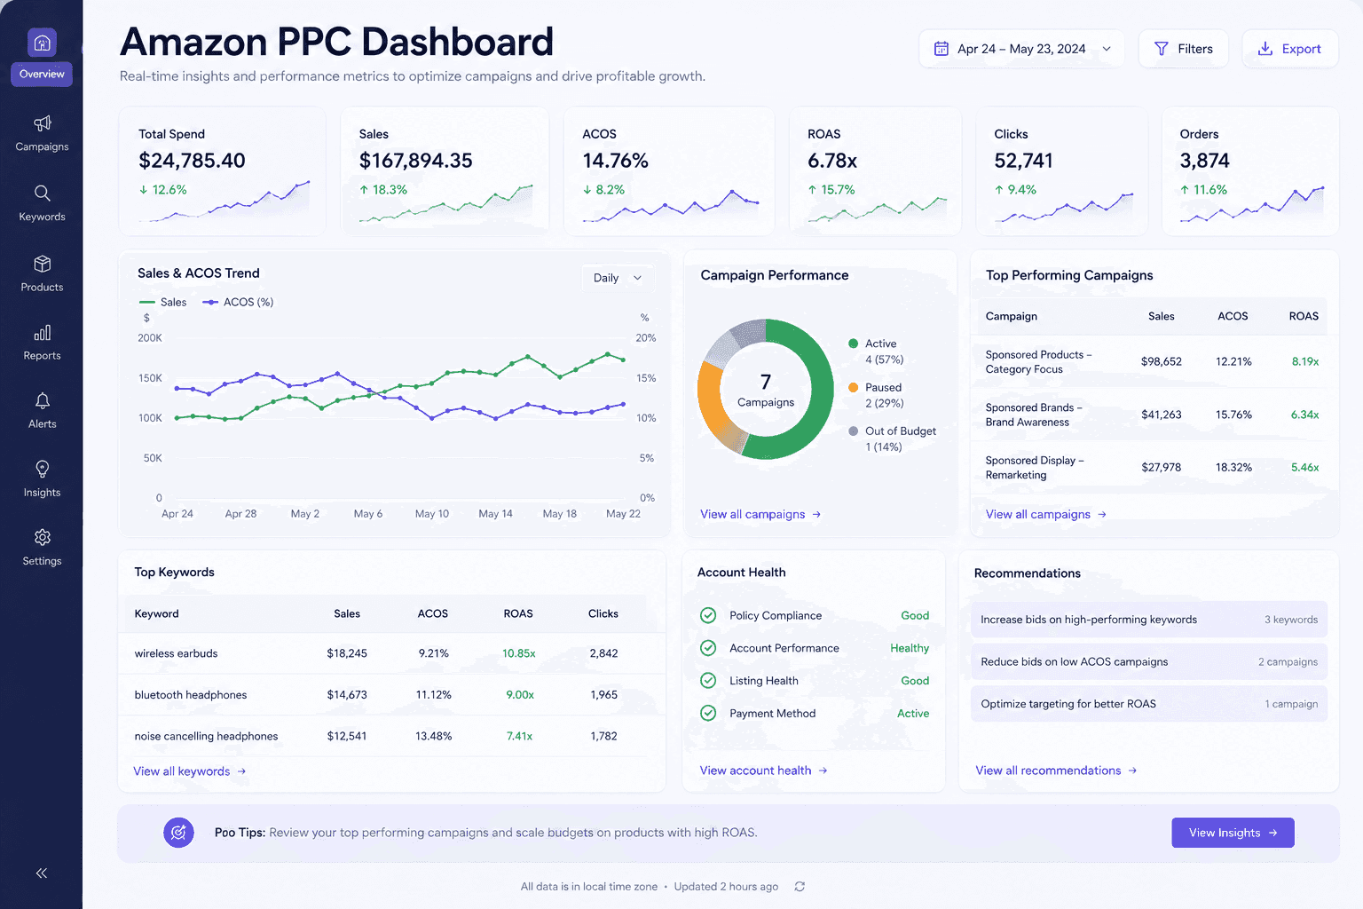Click the funnel icon in Filters
1363x909 pixels.
tap(1161, 49)
